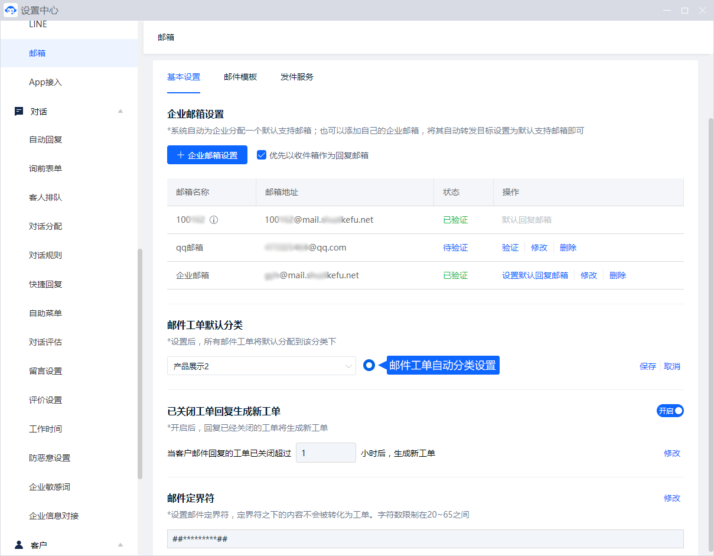Open 评价设置 in the sidebar
The width and height of the screenshot is (714, 556).
pyautogui.click(x=45, y=401)
